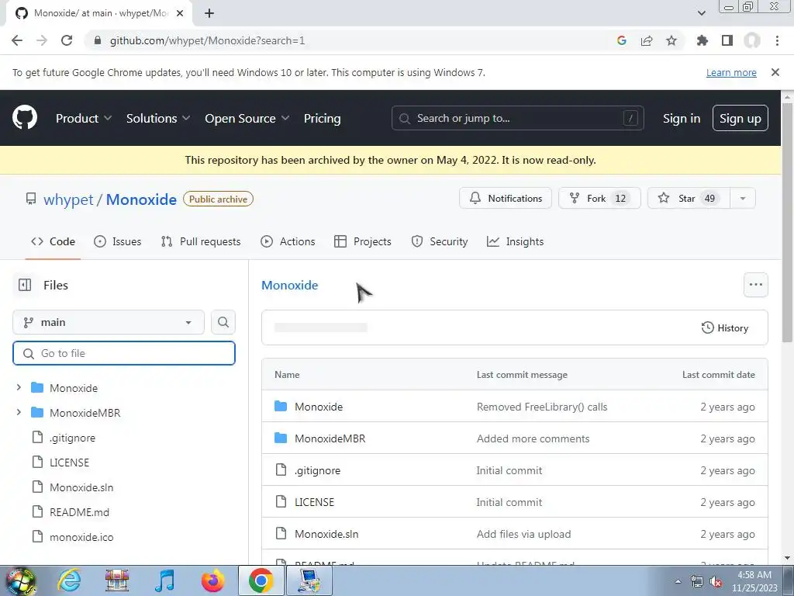Open Firefox from the taskbar
794x596 pixels.
pyautogui.click(x=212, y=580)
